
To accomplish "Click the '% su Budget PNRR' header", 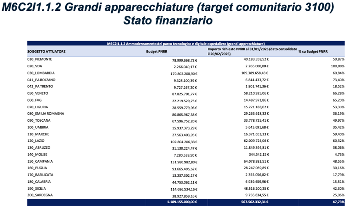I will pos(316,52).
